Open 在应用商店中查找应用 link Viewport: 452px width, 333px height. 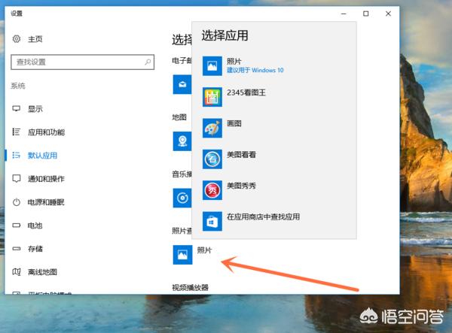(x=263, y=216)
